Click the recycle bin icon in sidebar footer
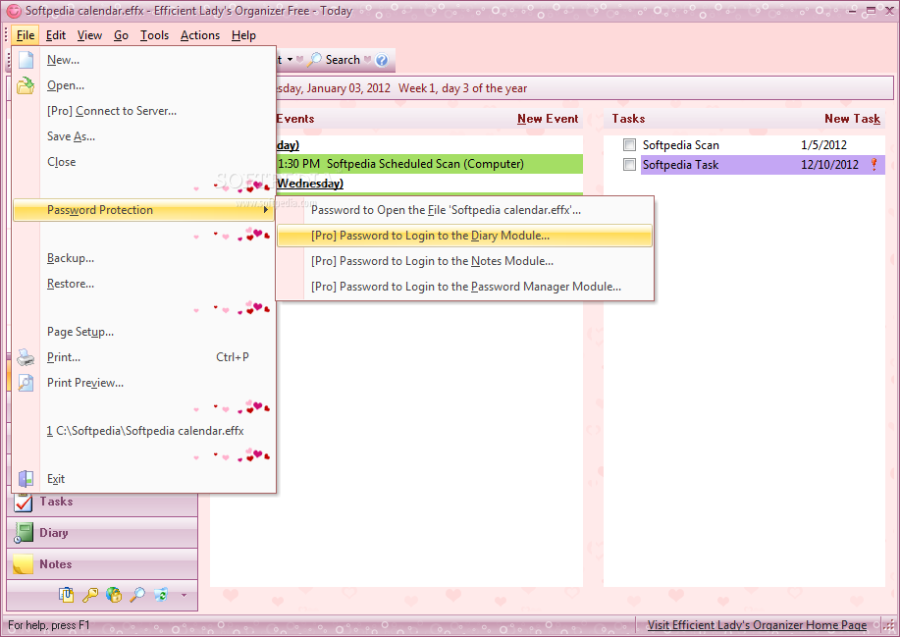The height and width of the screenshot is (637, 900). [161, 595]
